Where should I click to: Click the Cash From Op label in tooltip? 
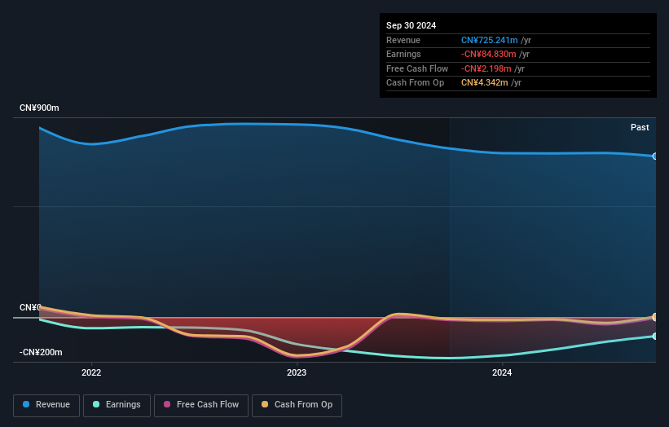415,83
